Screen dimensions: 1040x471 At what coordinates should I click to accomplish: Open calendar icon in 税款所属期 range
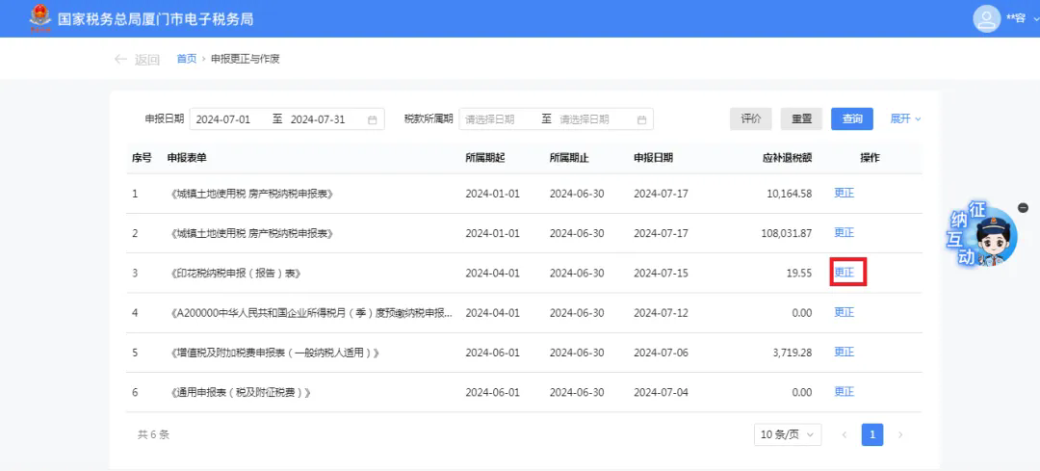click(641, 120)
